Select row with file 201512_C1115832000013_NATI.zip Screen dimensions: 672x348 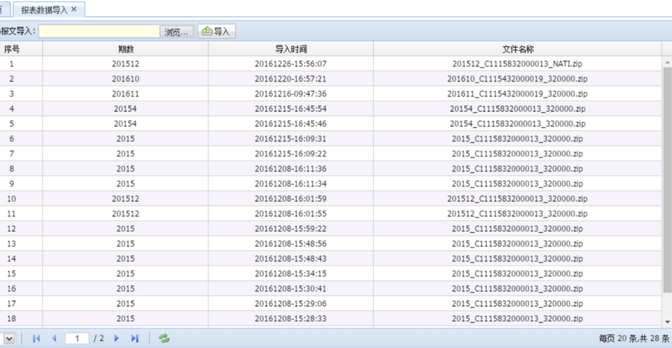[x=517, y=64]
